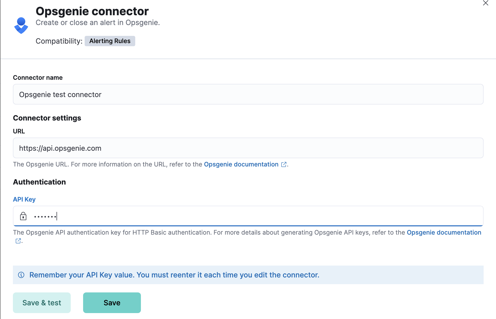This screenshot has height=319, width=496.
Task: Click the Authentication section heading
Action: click(x=39, y=182)
